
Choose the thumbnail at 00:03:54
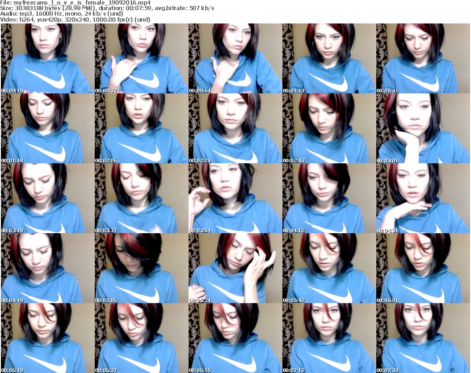pos(235,198)
